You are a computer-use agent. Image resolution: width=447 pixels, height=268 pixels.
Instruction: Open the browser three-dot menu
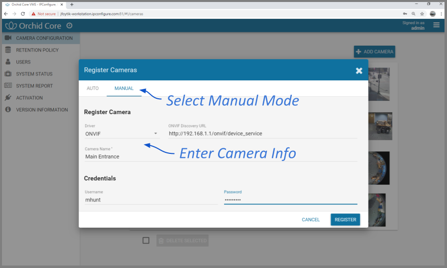click(442, 13)
